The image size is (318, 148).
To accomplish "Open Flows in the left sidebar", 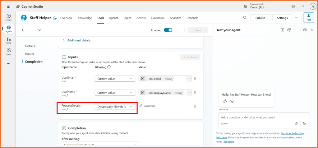I will 8,40.
